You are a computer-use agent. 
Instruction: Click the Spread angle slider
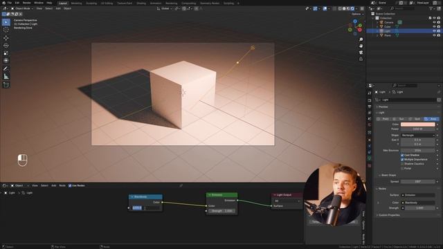(418, 182)
